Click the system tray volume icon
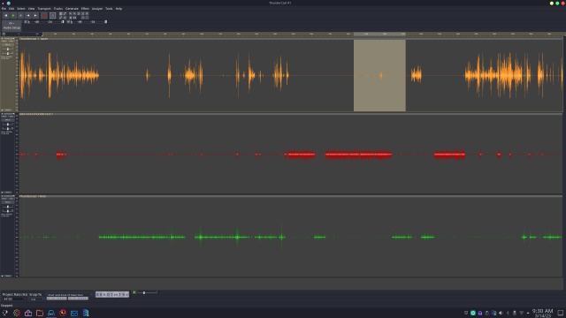Viewport: 566px width, 318px height. (x=501, y=313)
